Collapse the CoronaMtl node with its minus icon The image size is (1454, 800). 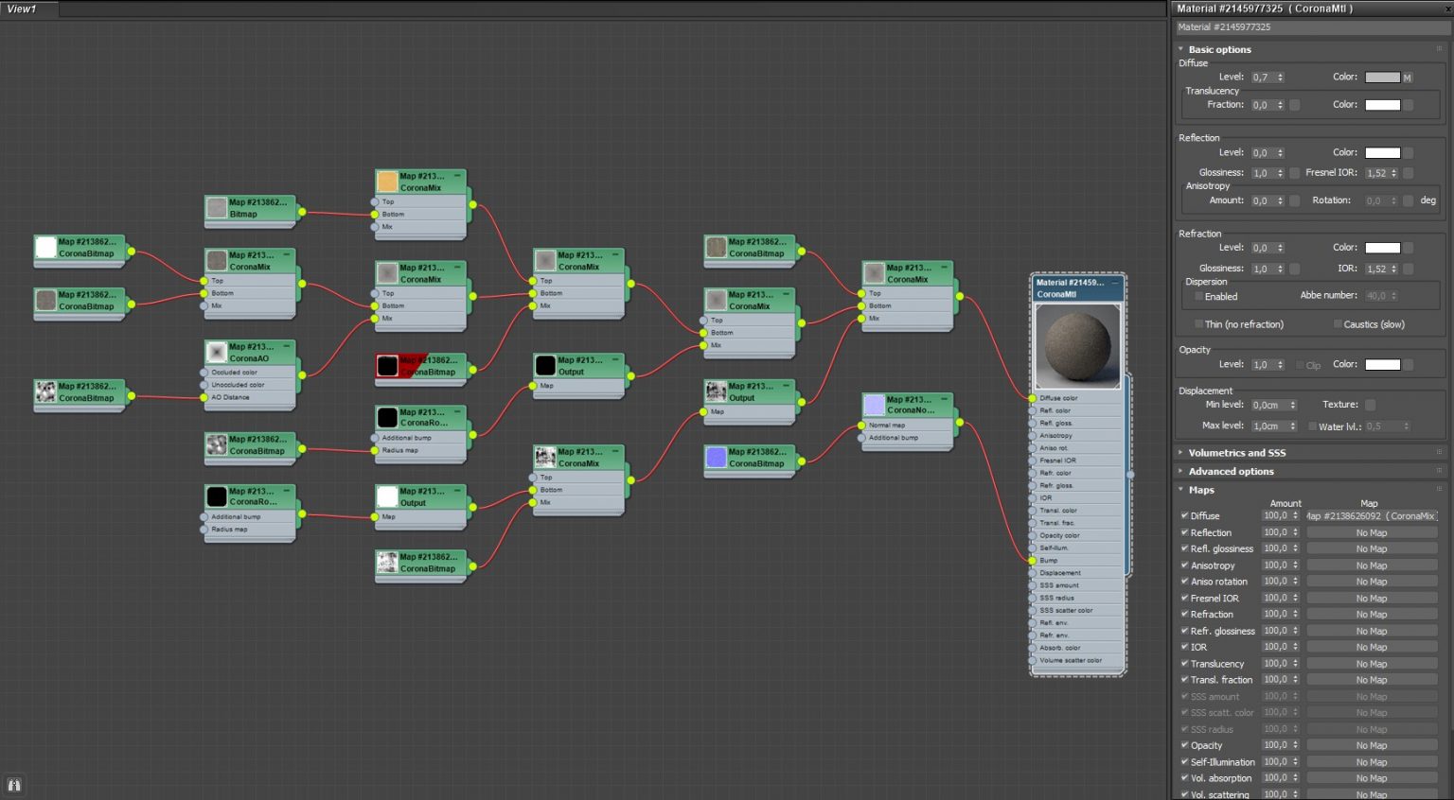(1115, 282)
